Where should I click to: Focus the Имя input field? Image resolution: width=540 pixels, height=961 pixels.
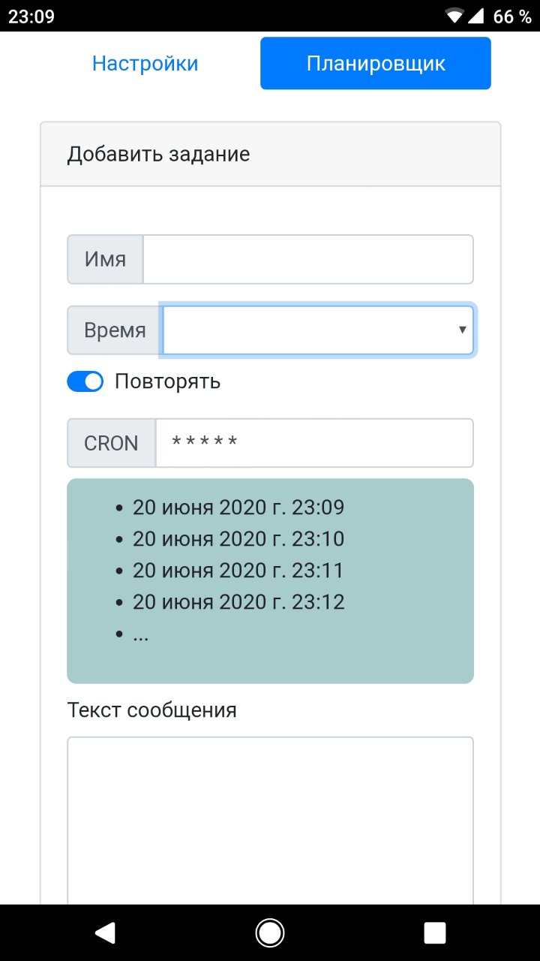pos(307,260)
